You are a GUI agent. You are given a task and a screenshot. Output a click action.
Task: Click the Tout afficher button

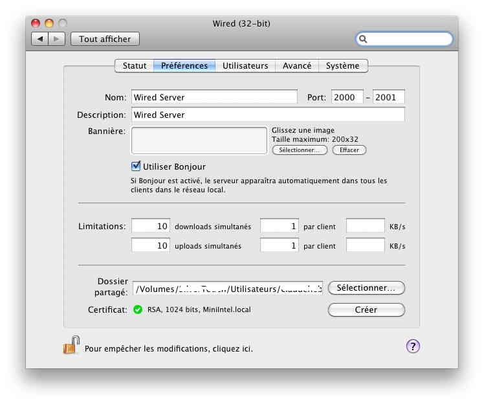coord(105,39)
